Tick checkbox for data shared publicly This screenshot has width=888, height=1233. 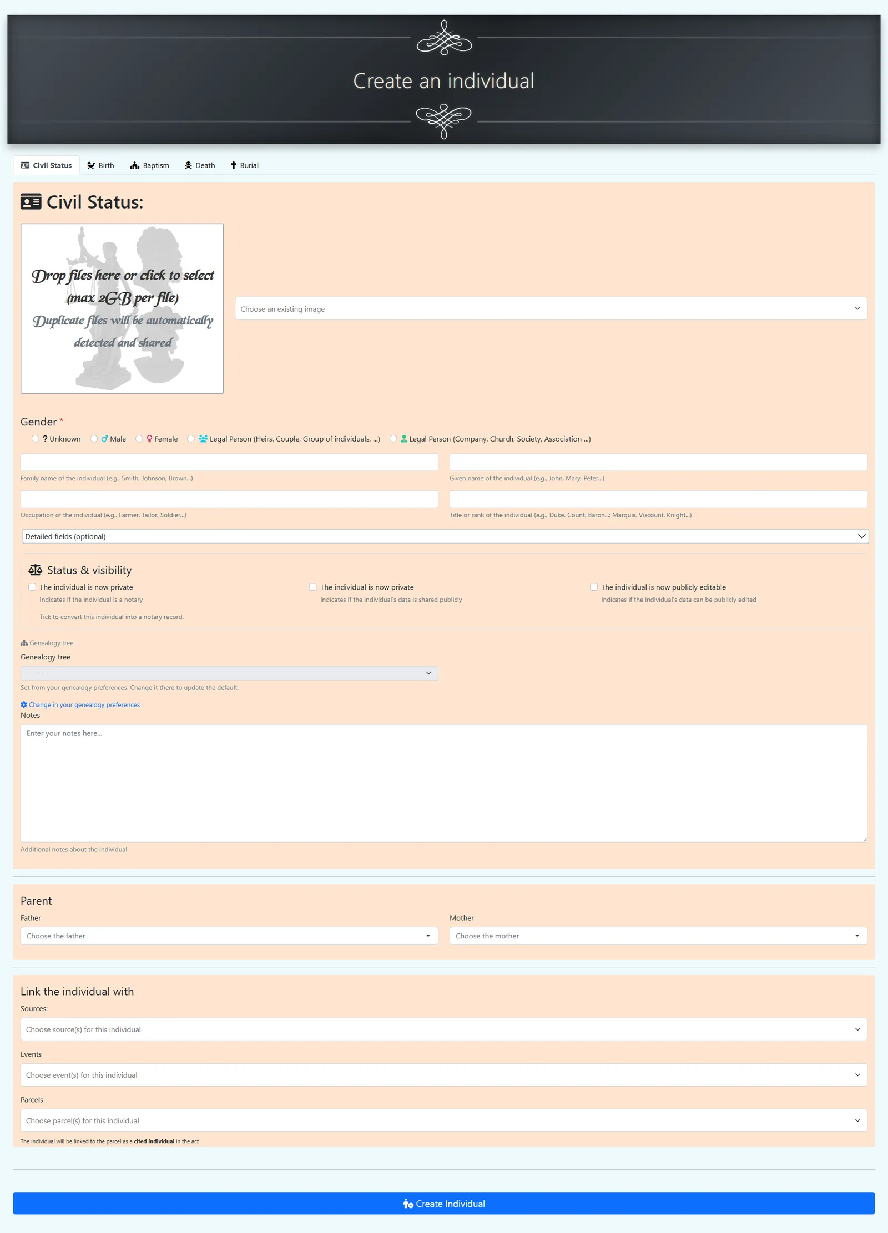click(x=313, y=587)
